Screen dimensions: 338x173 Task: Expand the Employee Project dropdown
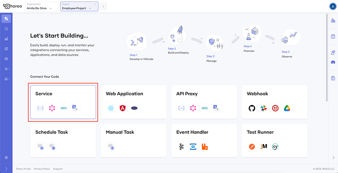(79, 6)
